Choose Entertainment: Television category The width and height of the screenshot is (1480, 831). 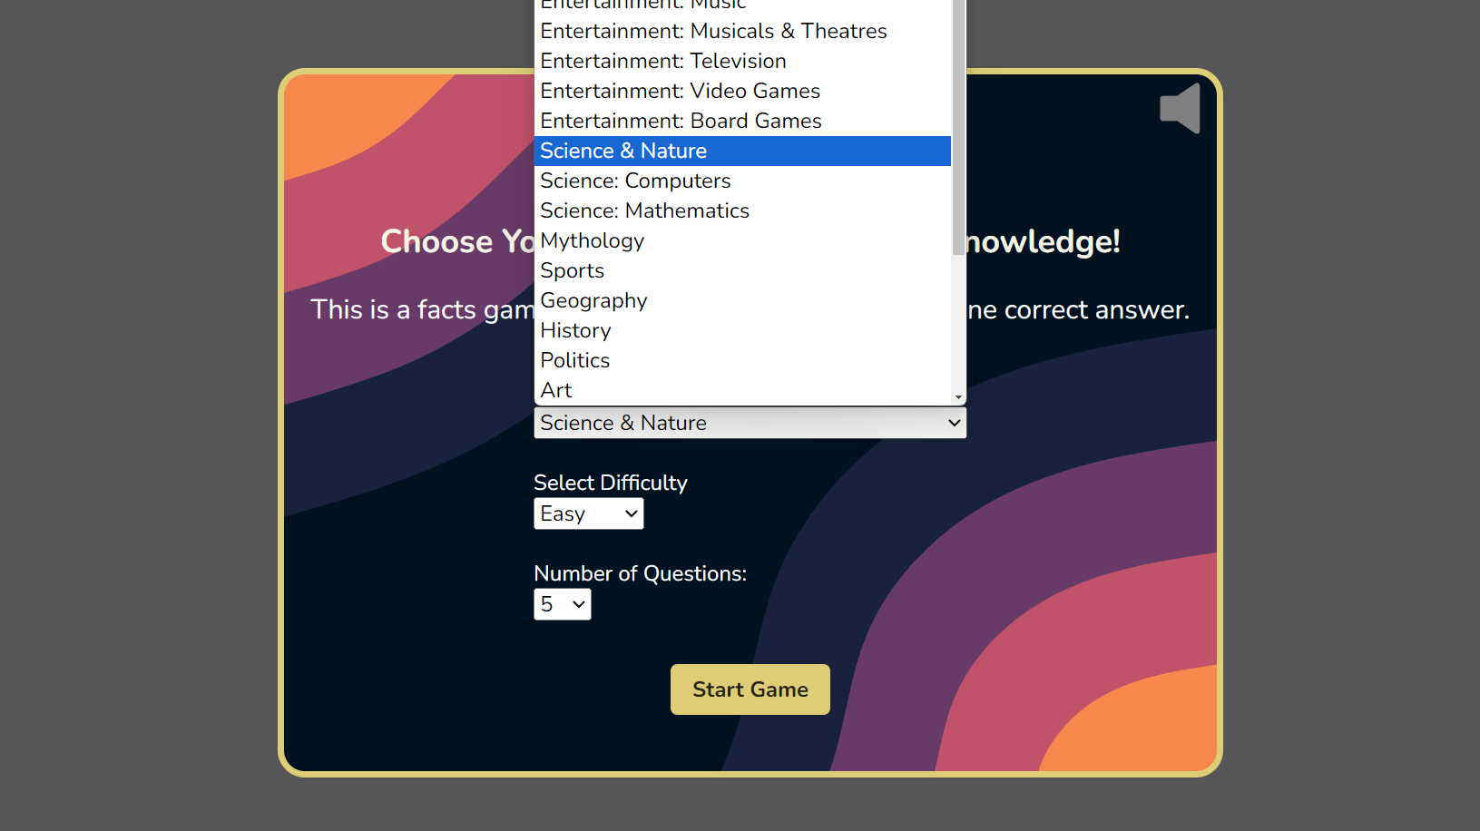tap(663, 61)
